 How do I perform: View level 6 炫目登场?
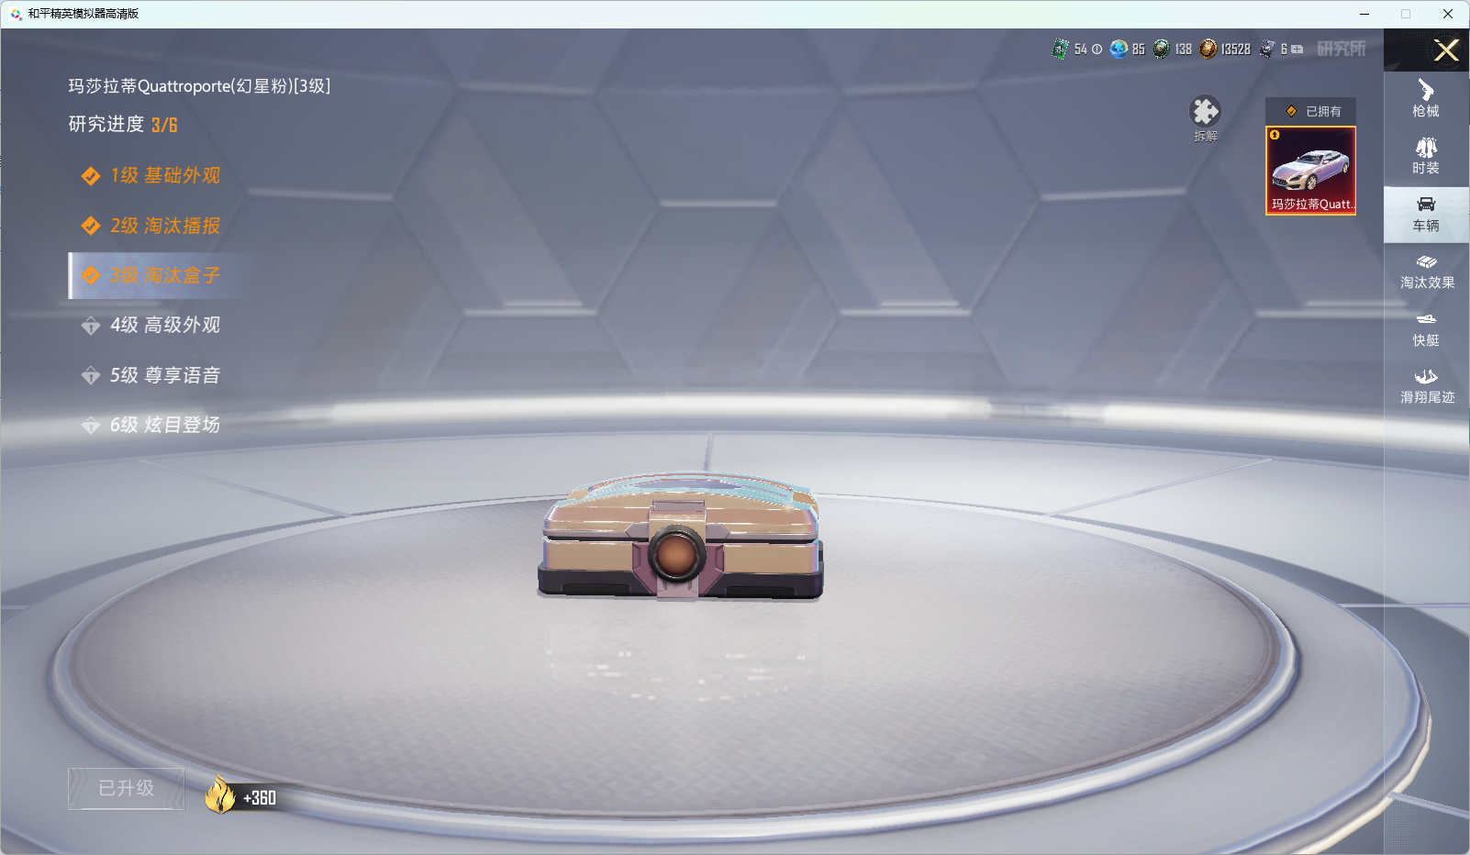pos(165,425)
